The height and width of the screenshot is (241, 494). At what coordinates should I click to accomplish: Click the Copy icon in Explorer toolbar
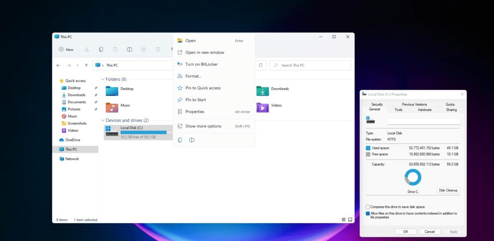coord(101,50)
